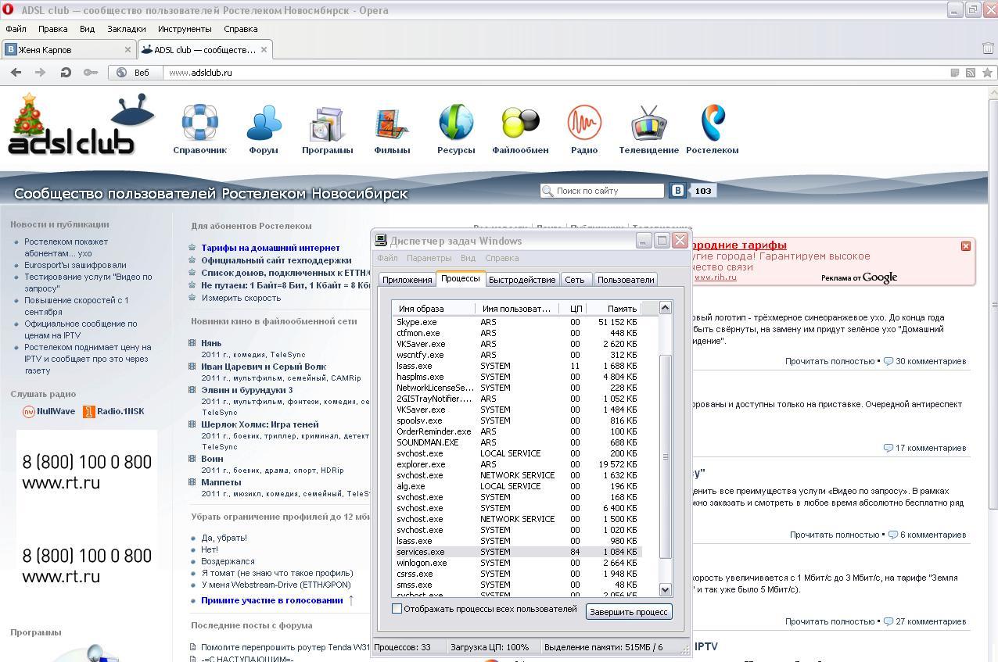Open the Закладки menu in Opera
Image resolution: width=998 pixels, height=662 pixels.
(x=126, y=29)
